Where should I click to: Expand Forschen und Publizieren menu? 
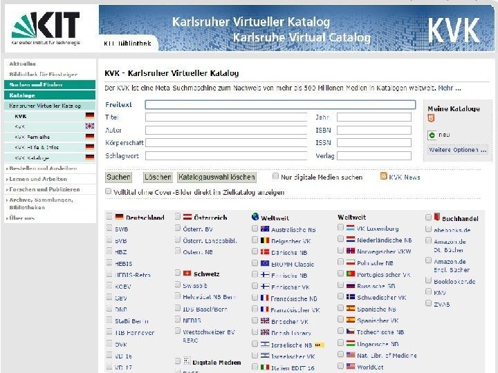44,189
